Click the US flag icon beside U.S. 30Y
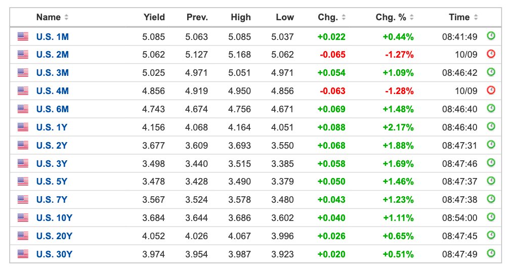The width and height of the screenshot is (513, 268). click(23, 254)
